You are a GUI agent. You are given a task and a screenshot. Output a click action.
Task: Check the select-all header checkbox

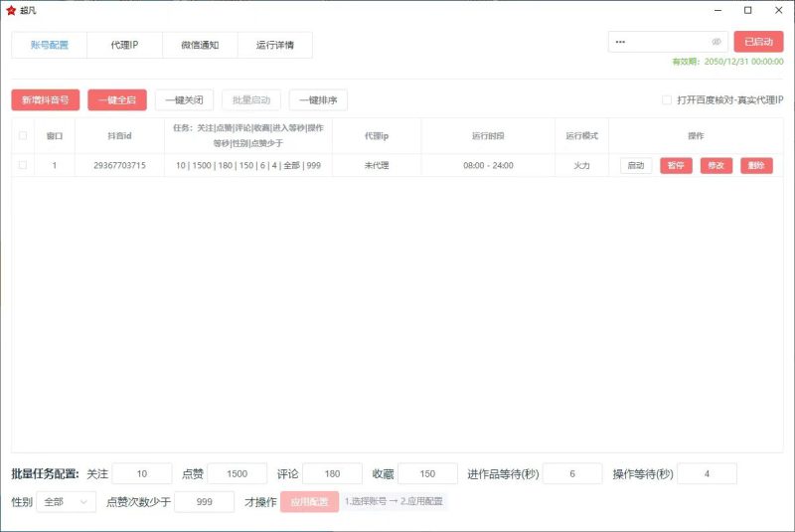(x=23, y=135)
